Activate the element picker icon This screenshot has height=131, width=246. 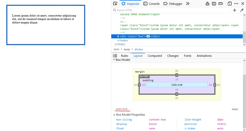click(115, 4)
